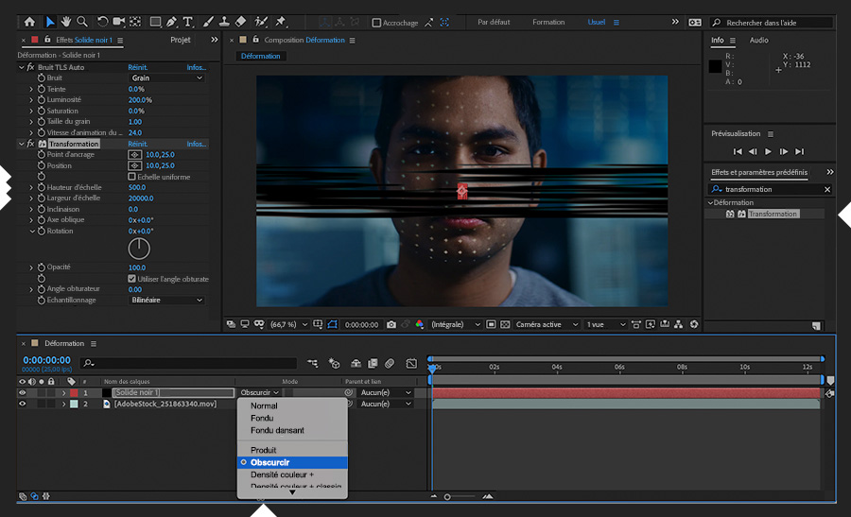Select the Hand tool in the toolbar

[x=66, y=21]
